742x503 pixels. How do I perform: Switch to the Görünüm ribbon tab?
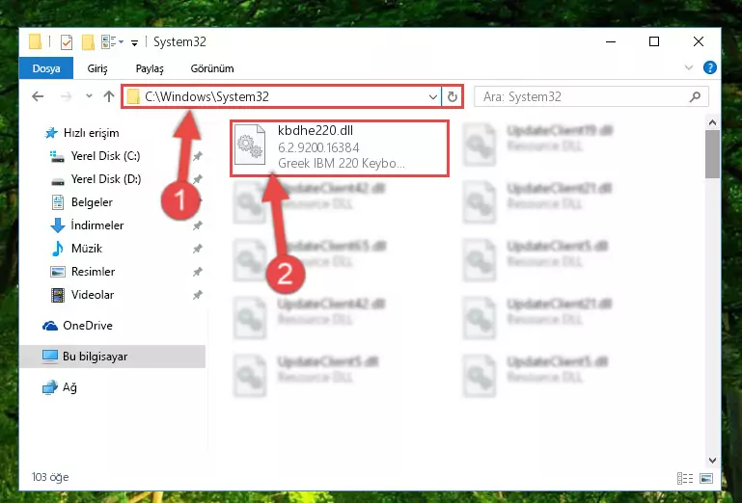coord(212,68)
